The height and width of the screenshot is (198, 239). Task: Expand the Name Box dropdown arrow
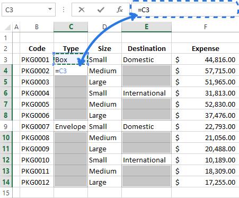click(50, 9)
